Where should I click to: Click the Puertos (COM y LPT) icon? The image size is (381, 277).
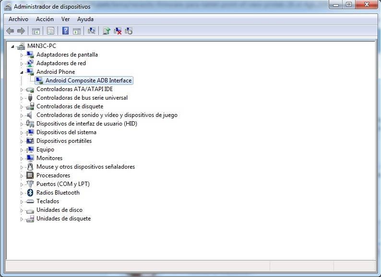click(x=30, y=184)
